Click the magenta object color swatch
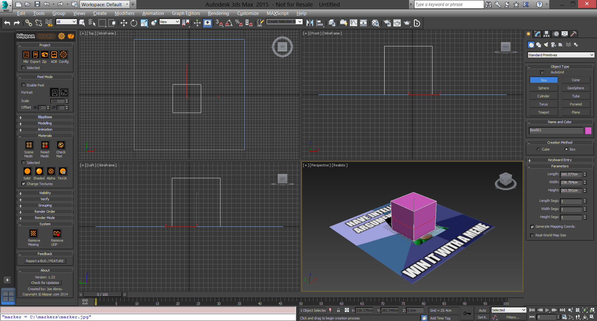The width and height of the screenshot is (597, 321). point(588,131)
